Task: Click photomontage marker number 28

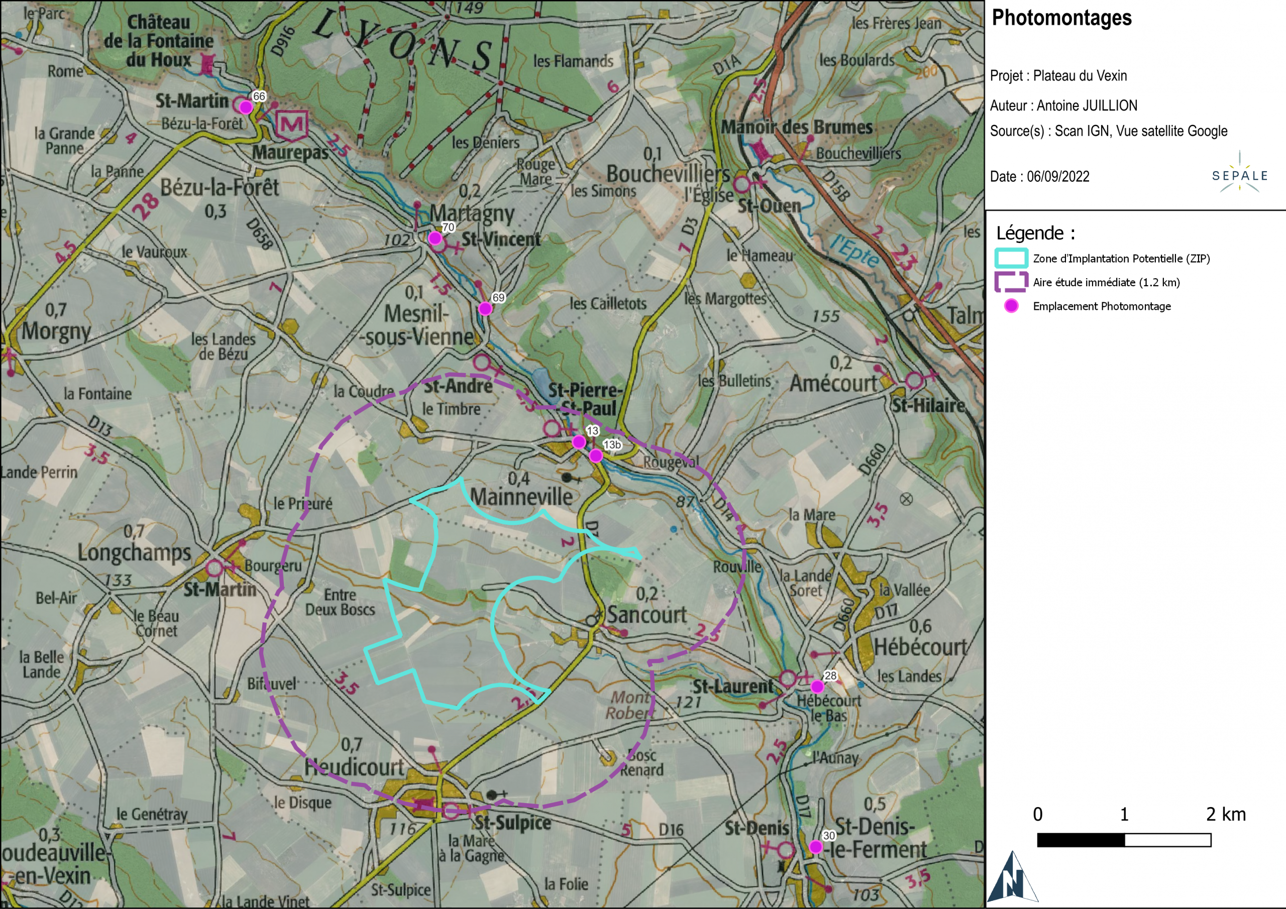Action: coord(817,687)
